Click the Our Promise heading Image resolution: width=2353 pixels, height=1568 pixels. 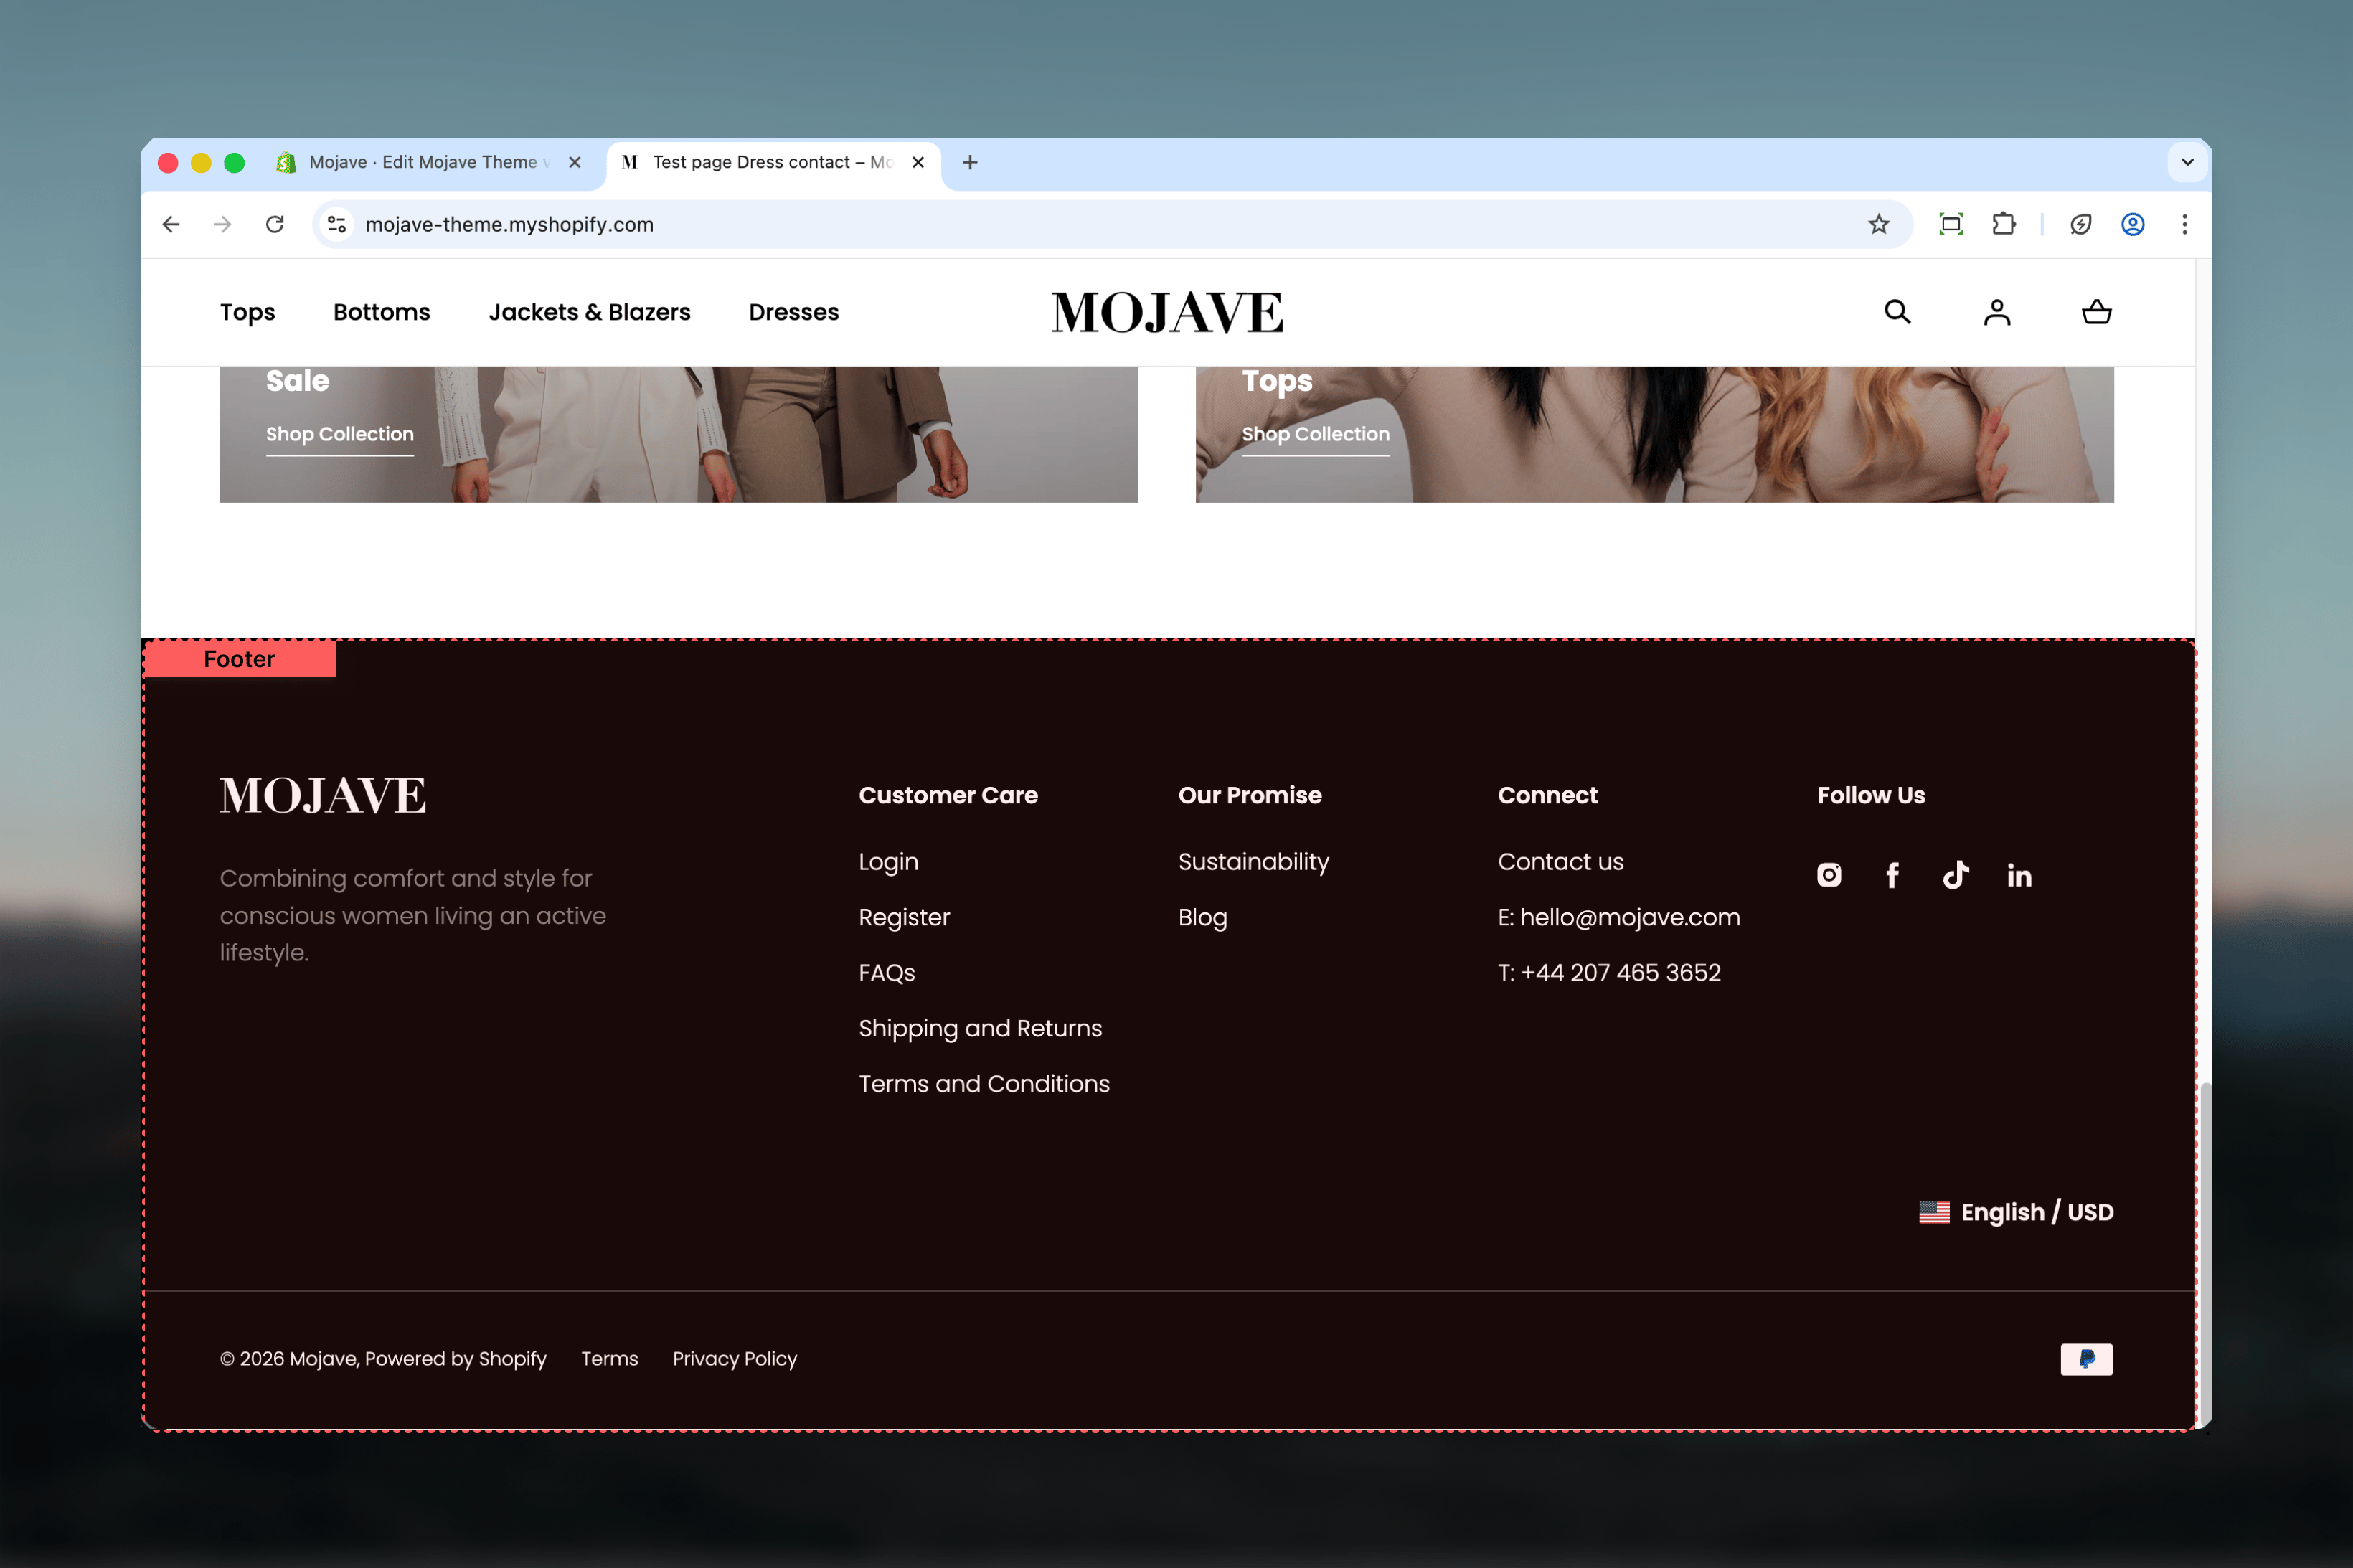click(x=1250, y=796)
